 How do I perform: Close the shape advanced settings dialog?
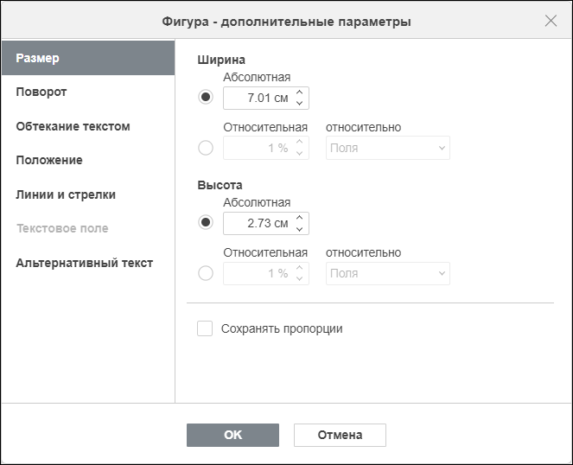coord(551,21)
